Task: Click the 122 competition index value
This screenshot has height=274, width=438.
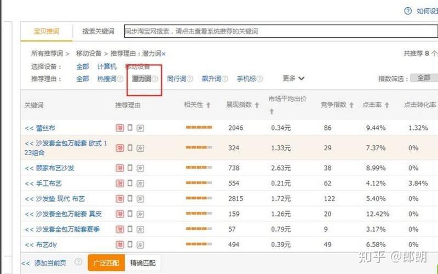Action: click(x=330, y=199)
